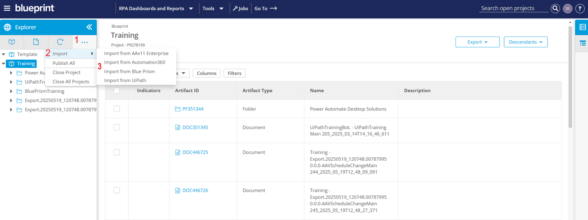Click the document icon in Explorer toolbar
This screenshot has width=588, height=220.
36,42
